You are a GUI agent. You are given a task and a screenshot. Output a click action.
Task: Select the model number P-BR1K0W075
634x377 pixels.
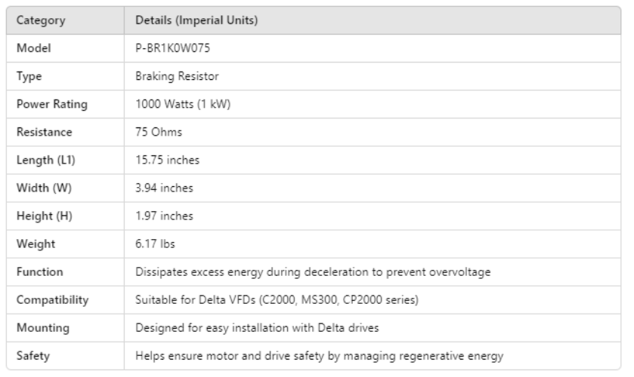tap(171, 48)
